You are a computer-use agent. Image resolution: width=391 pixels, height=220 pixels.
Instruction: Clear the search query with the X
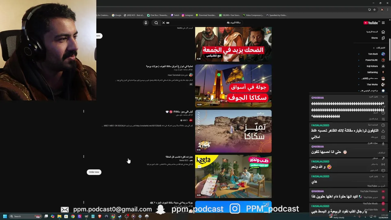point(163,23)
